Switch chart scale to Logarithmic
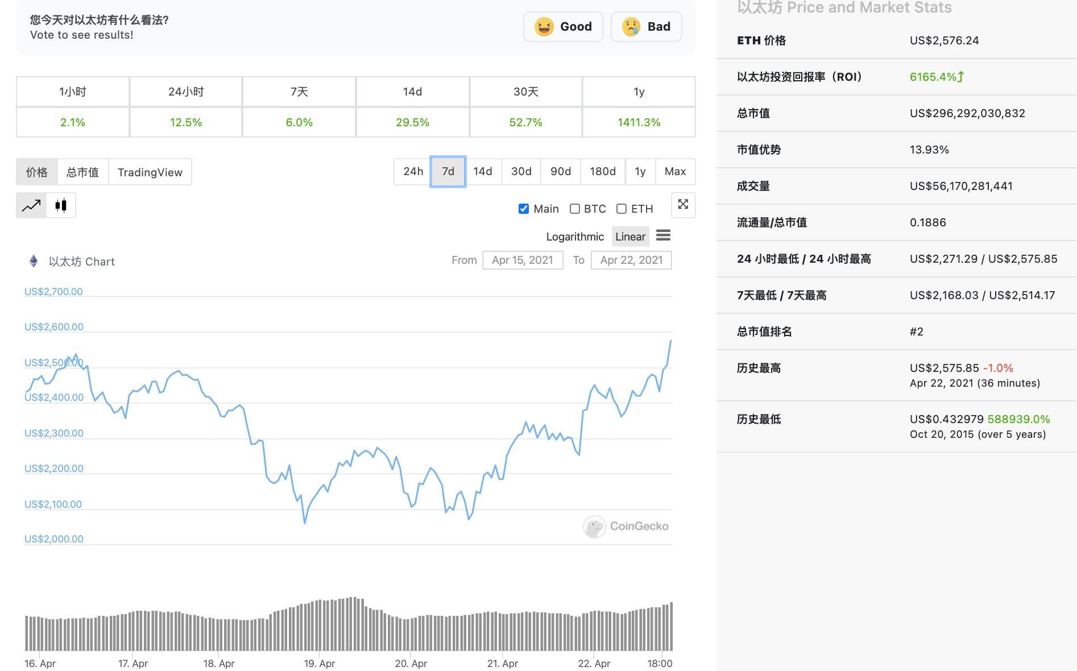This screenshot has width=1077, height=671. [x=575, y=237]
